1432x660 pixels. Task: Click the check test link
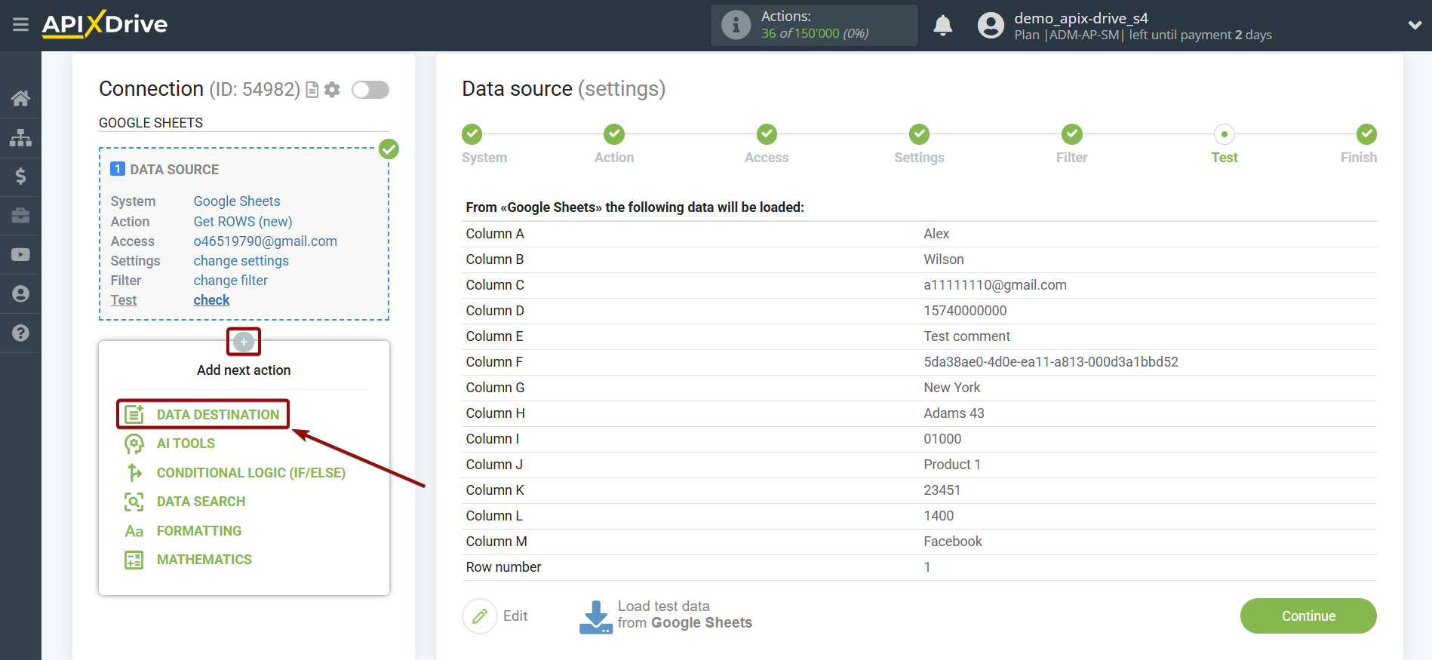point(211,300)
